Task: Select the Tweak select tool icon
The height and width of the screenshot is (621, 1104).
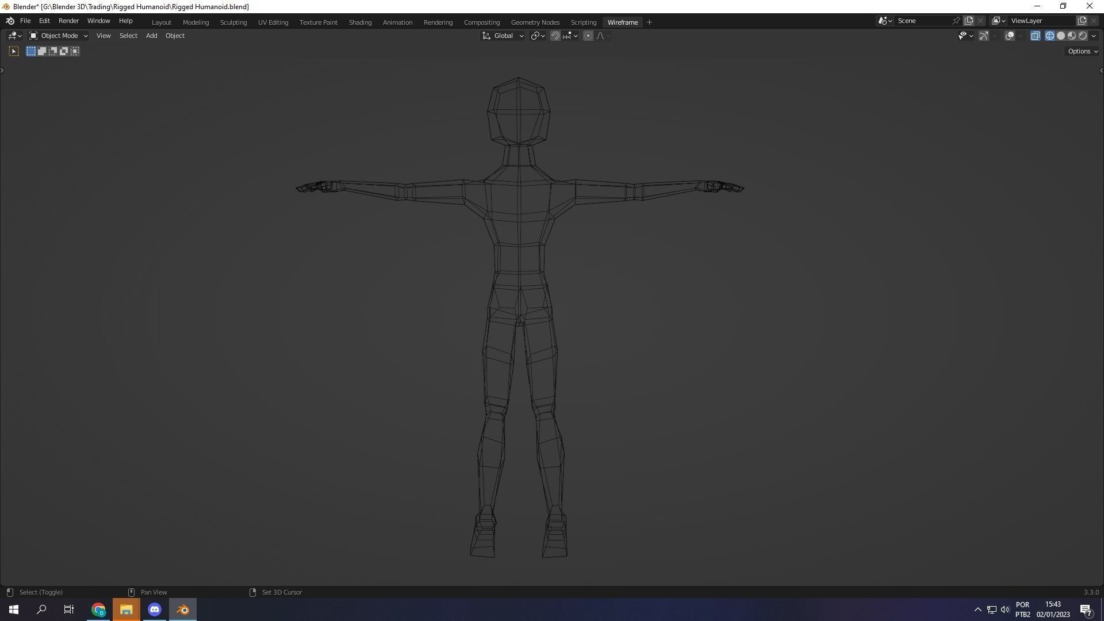Action: [14, 51]
